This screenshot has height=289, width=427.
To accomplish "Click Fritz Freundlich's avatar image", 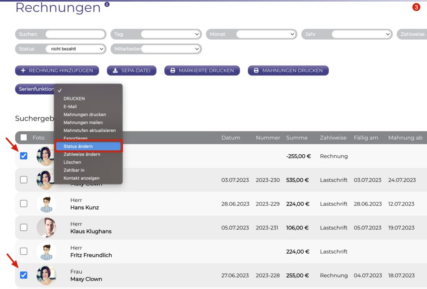I will click(x=46, y=251).
